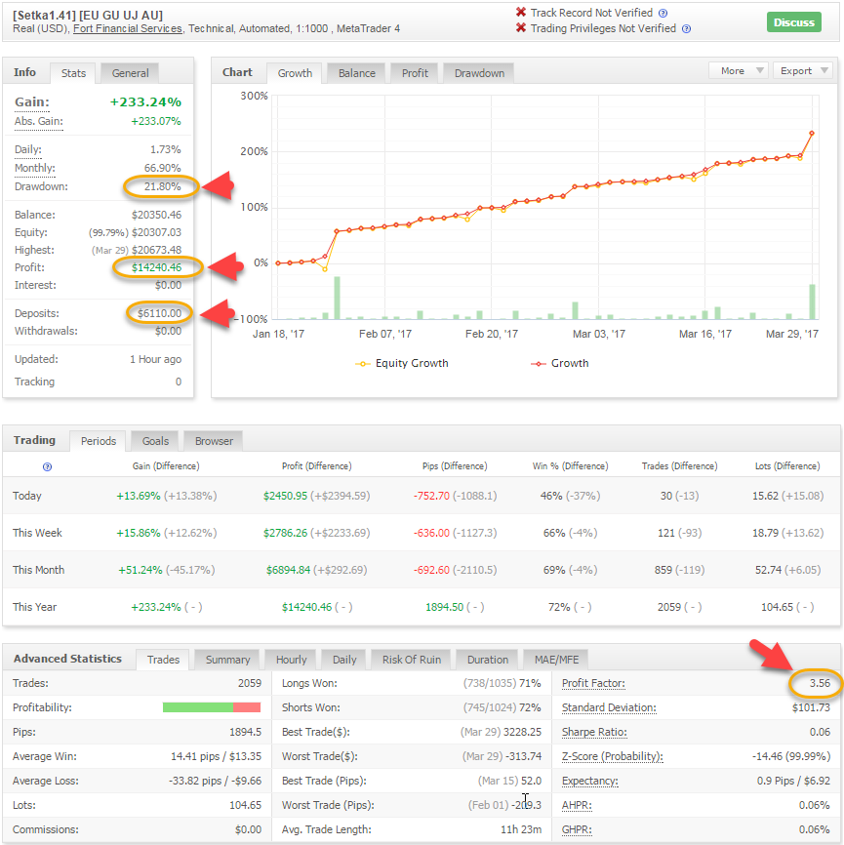Click the $20350.46 Balance value

click(156, 215)
